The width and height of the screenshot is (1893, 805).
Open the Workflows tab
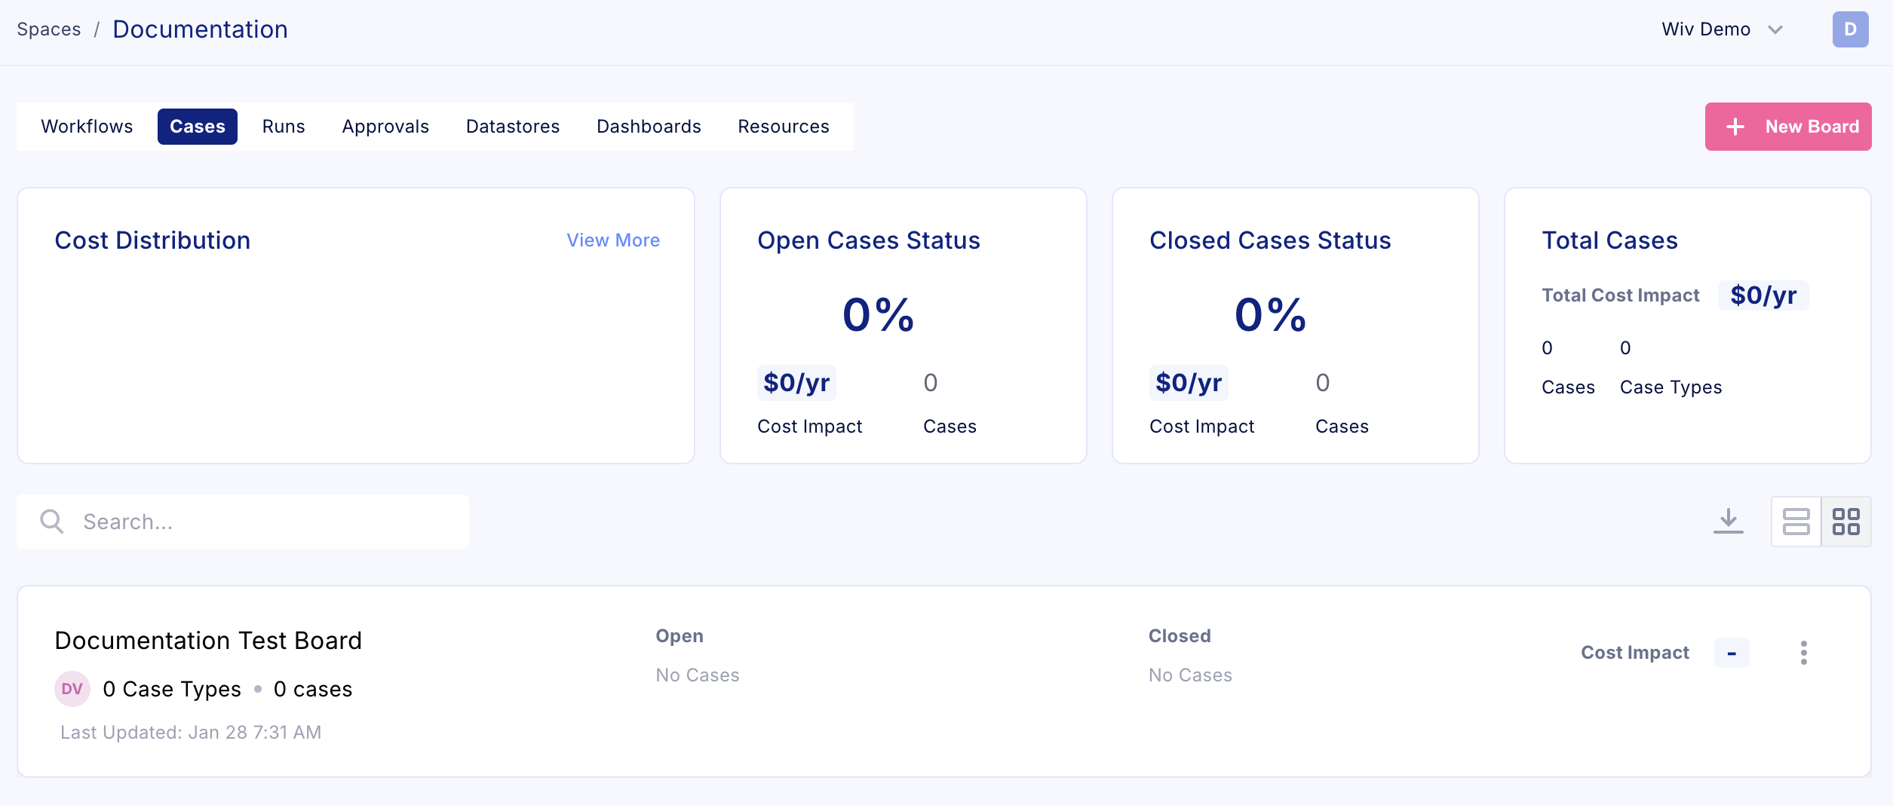[87, 127]
